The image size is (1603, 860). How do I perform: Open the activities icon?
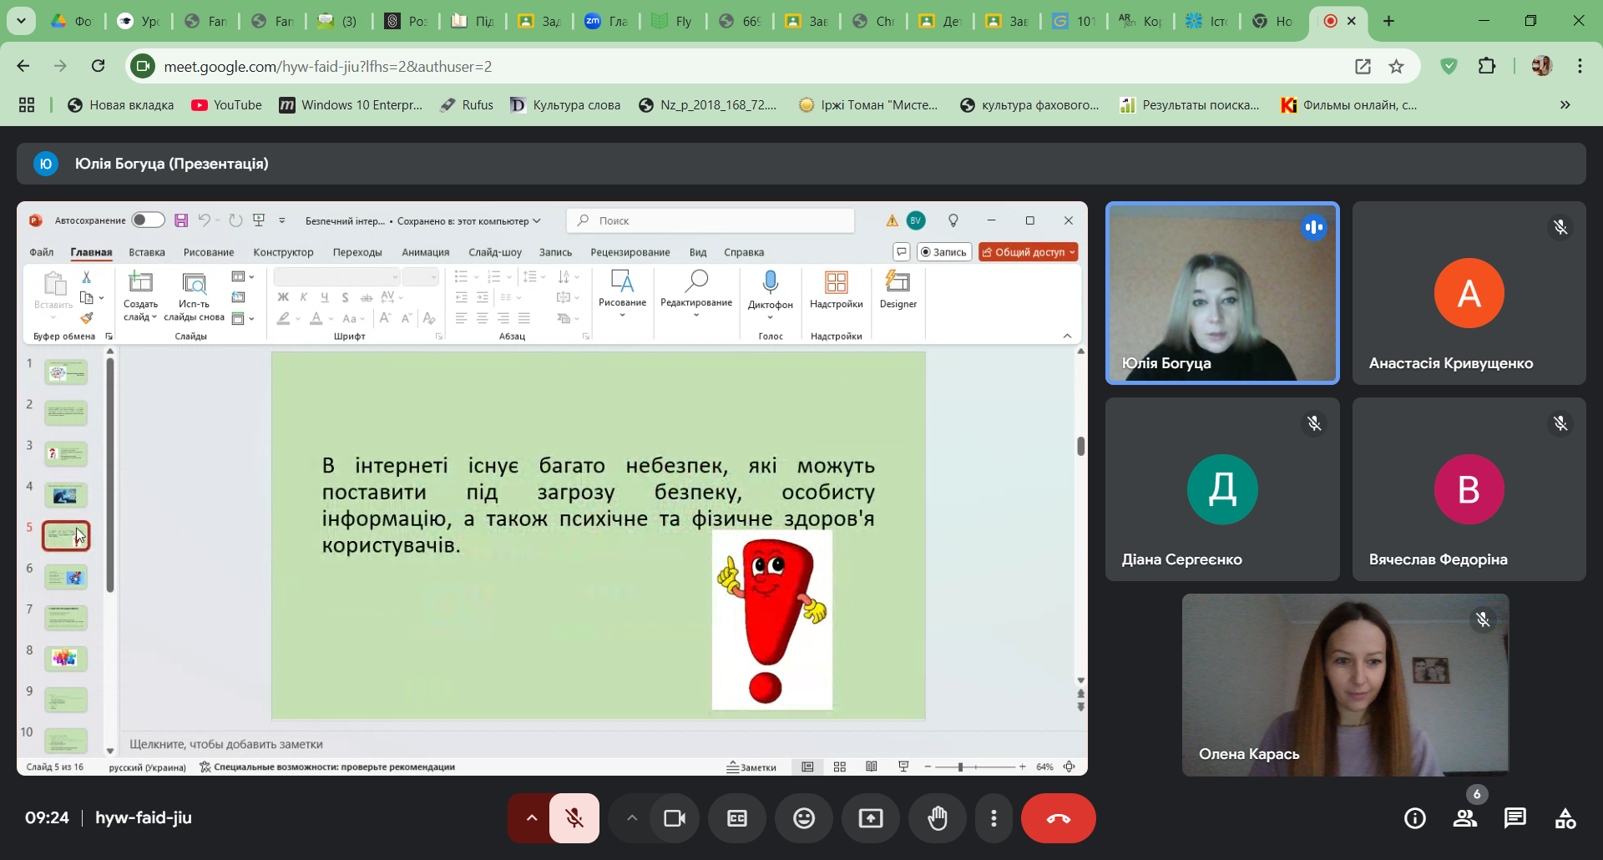pos(1565,818)
